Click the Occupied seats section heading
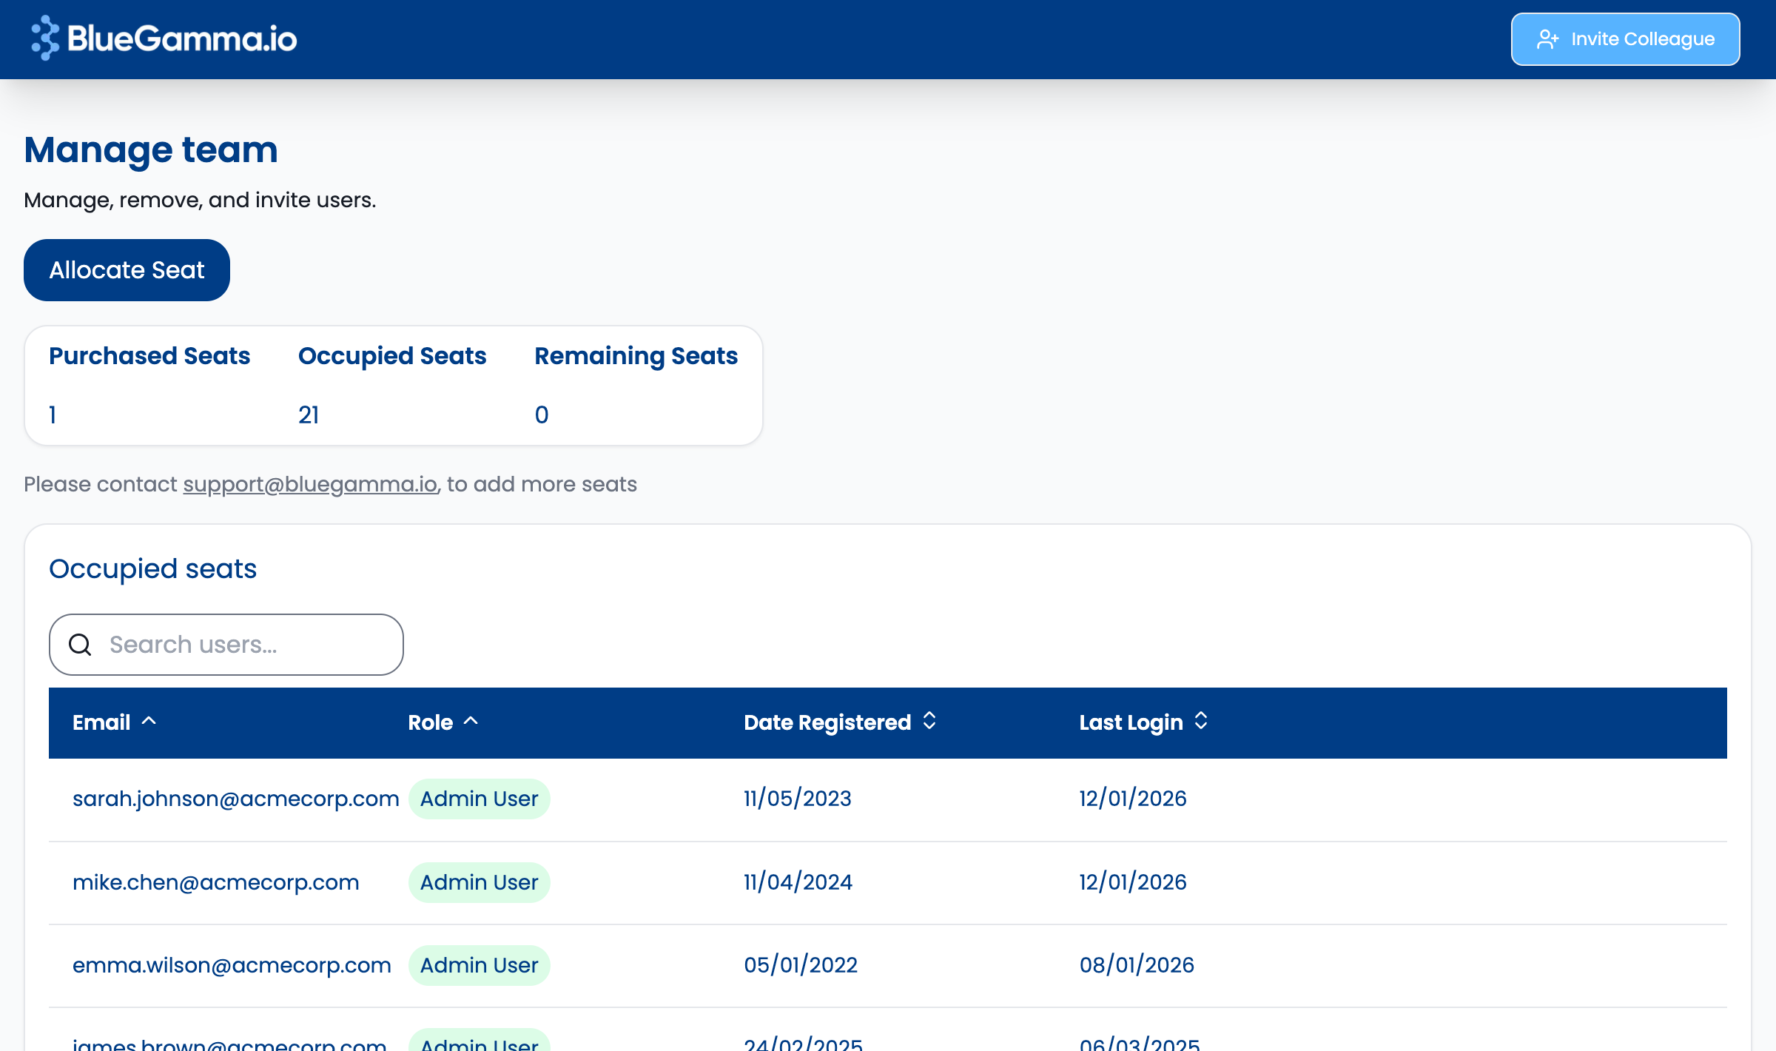1776x1051 pixels. 152,569
